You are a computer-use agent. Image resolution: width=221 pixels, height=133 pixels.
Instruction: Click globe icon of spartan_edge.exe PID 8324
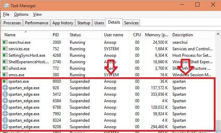click(x=5, y=120)
